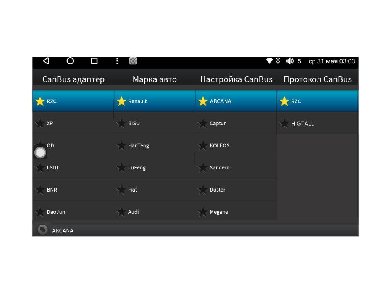Select Fiat as car brand
The image size is (391, 293).
point(155,190)
